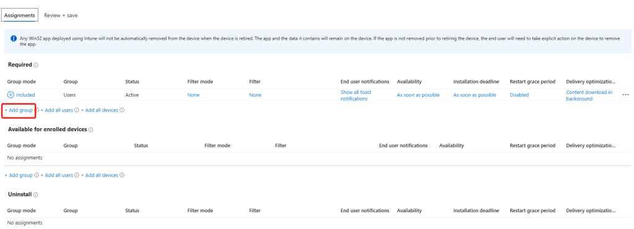Click Delivery optimization header in Uninstall table
The height and width of the screenshot is (229, 634).
(591, 210)
